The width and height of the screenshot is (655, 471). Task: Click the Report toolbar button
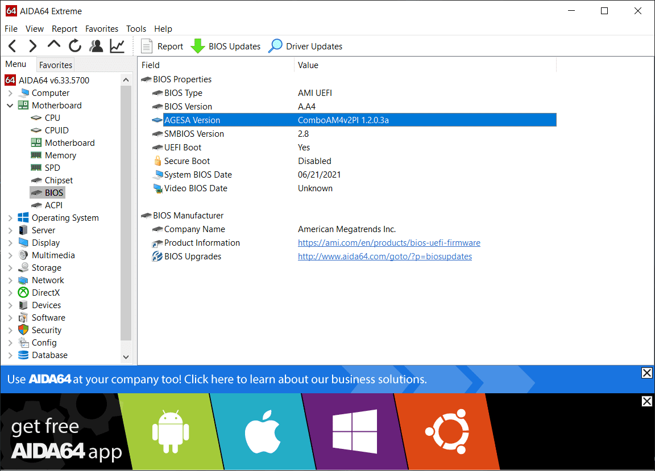coord(162,47)
